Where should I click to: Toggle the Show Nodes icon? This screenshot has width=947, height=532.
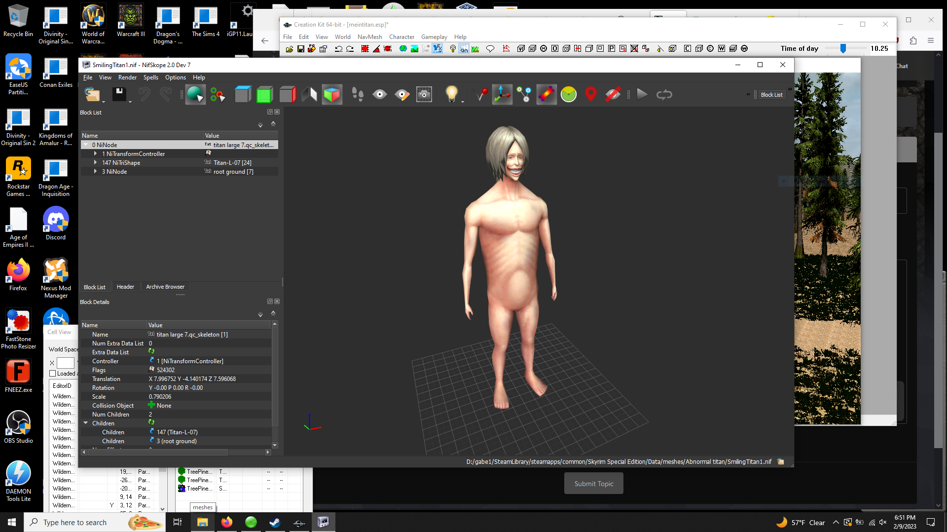524,94
